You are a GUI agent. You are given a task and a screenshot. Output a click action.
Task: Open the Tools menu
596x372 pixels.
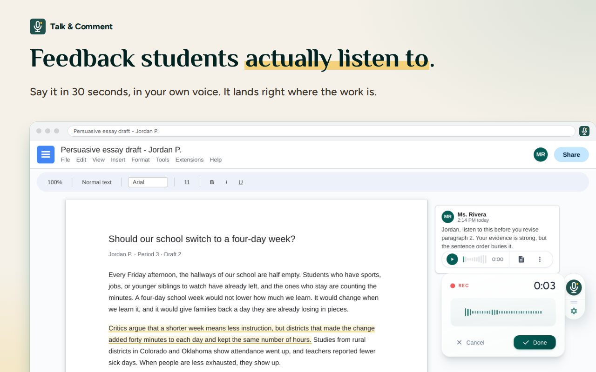[x=163, y=159]
